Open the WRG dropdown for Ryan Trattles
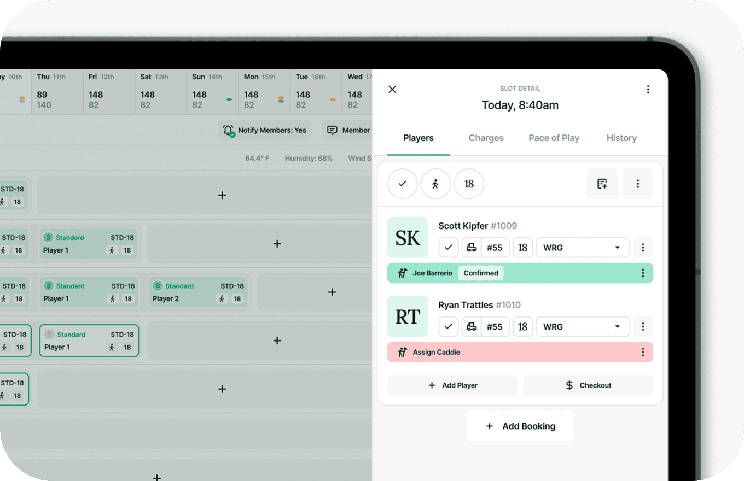The width and height of the screenshot is (744, 481). (x=582, y=326)
